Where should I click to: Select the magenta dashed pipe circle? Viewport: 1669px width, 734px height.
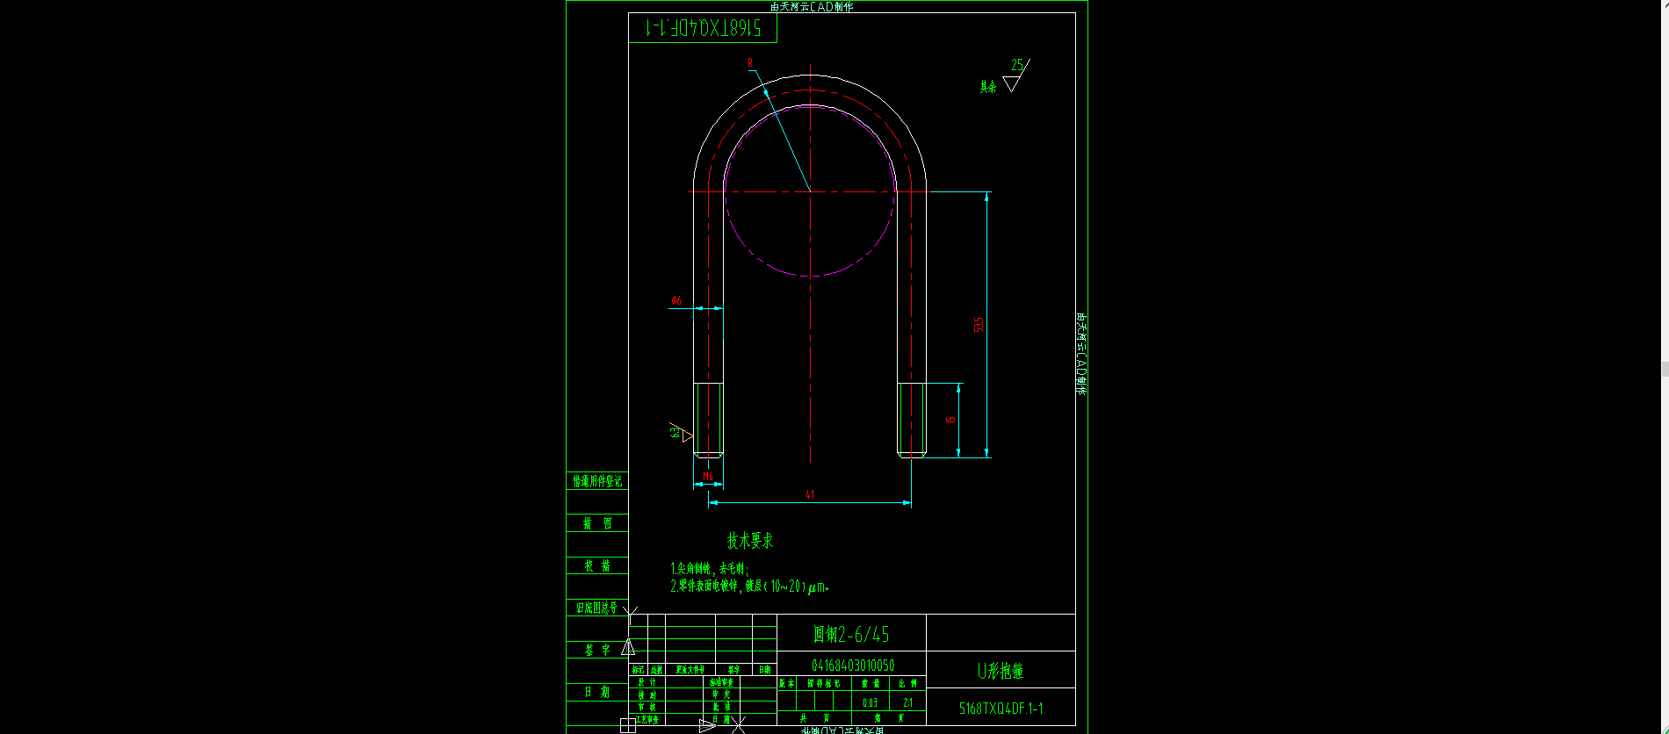pos(810,191)
